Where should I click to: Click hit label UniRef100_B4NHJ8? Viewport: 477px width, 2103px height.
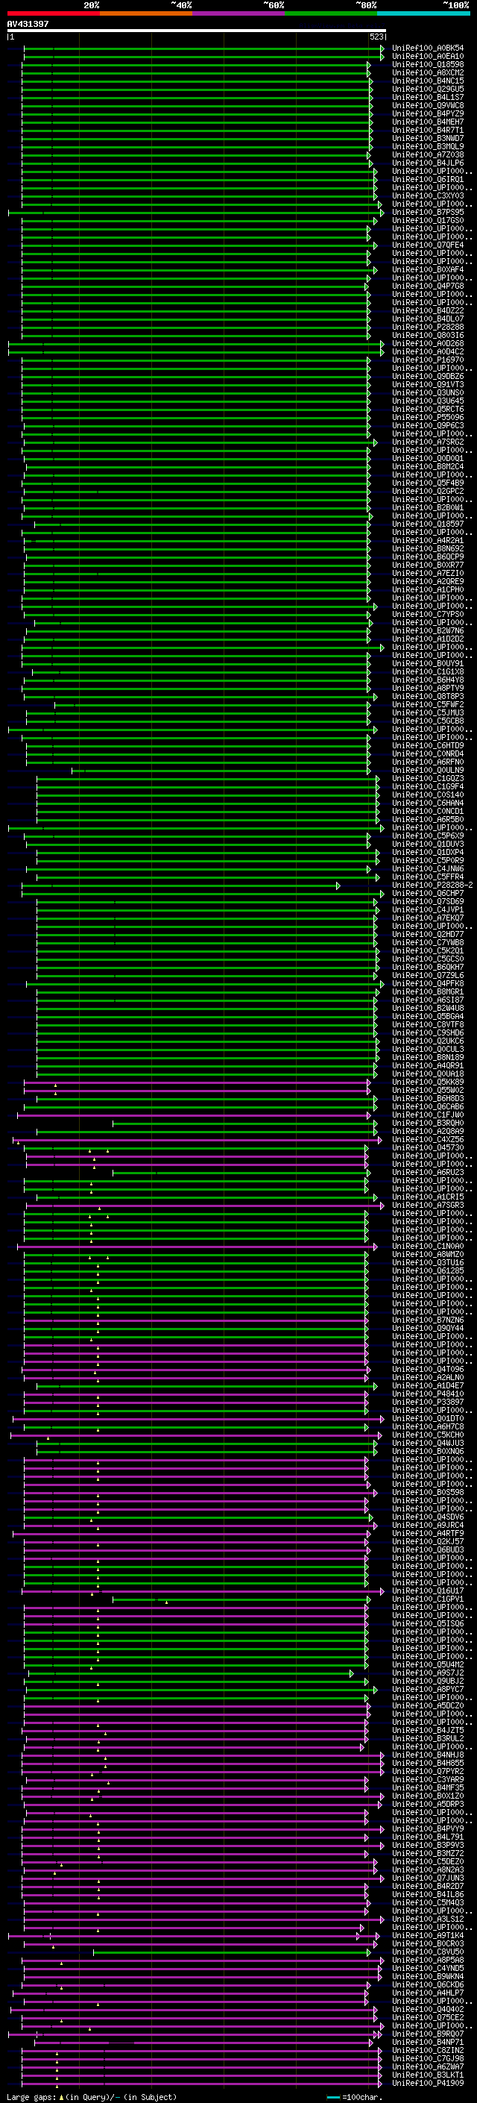(x=427, y=1755)
